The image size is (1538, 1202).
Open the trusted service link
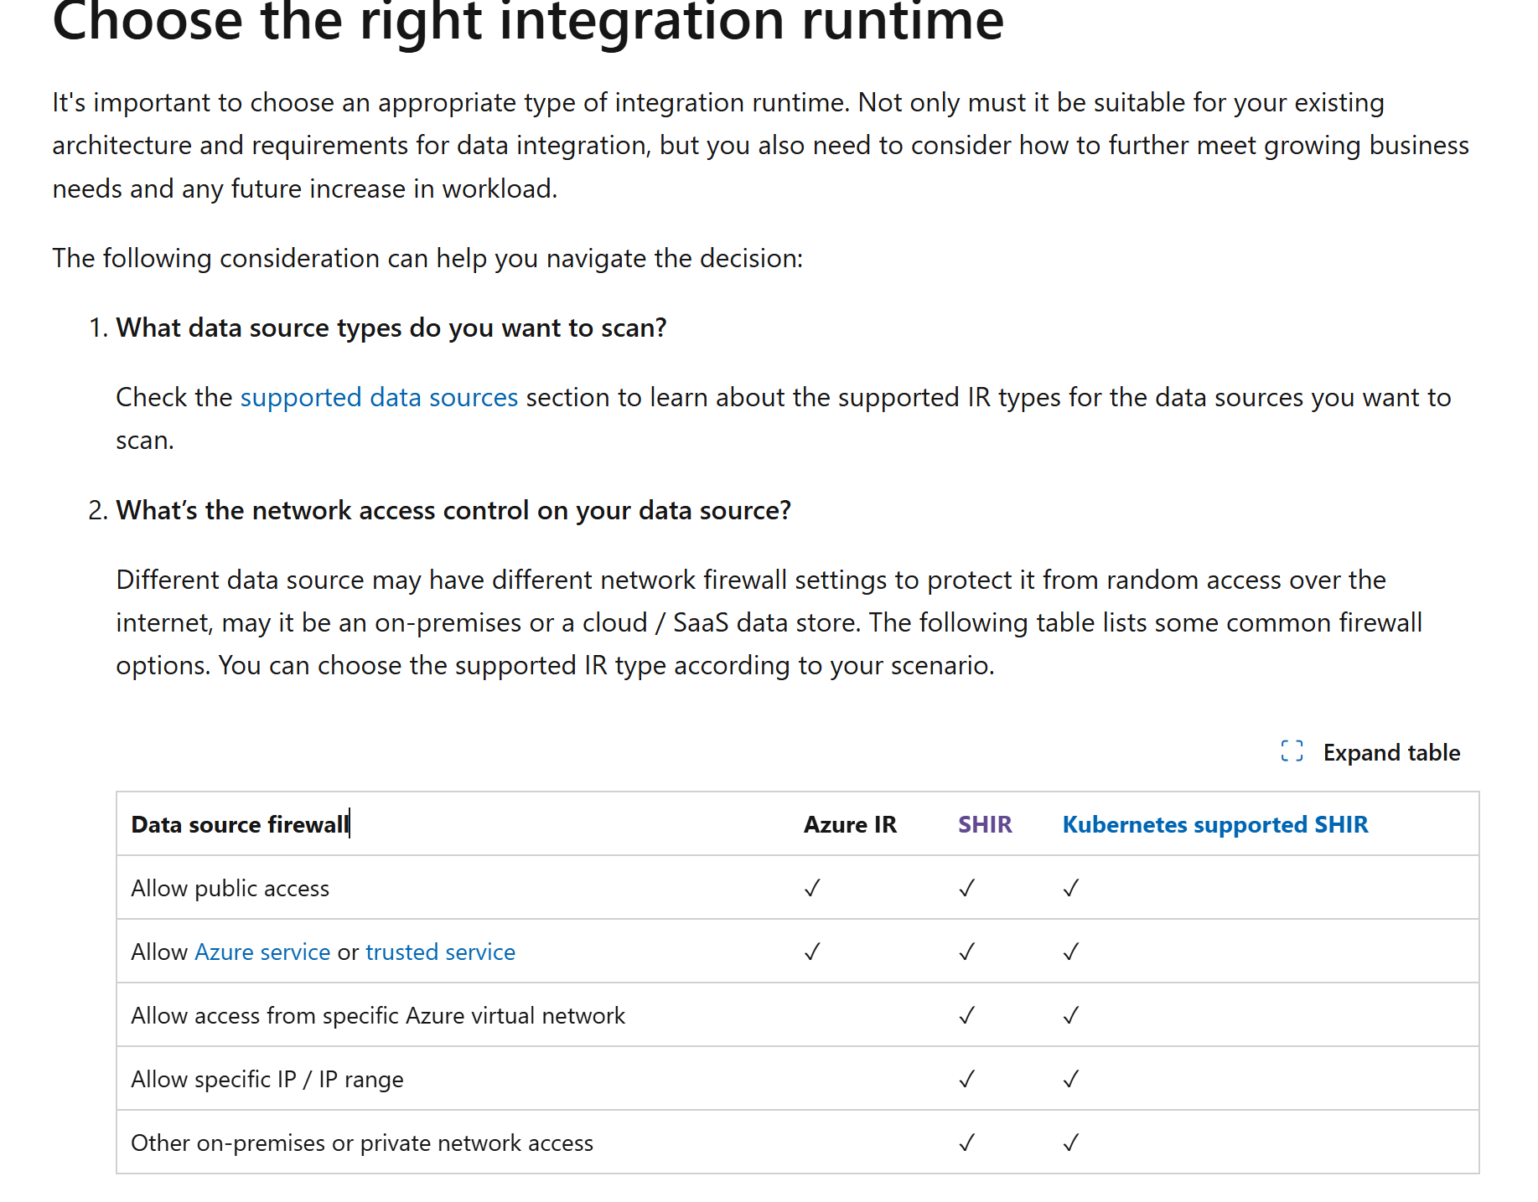point(440,952)
